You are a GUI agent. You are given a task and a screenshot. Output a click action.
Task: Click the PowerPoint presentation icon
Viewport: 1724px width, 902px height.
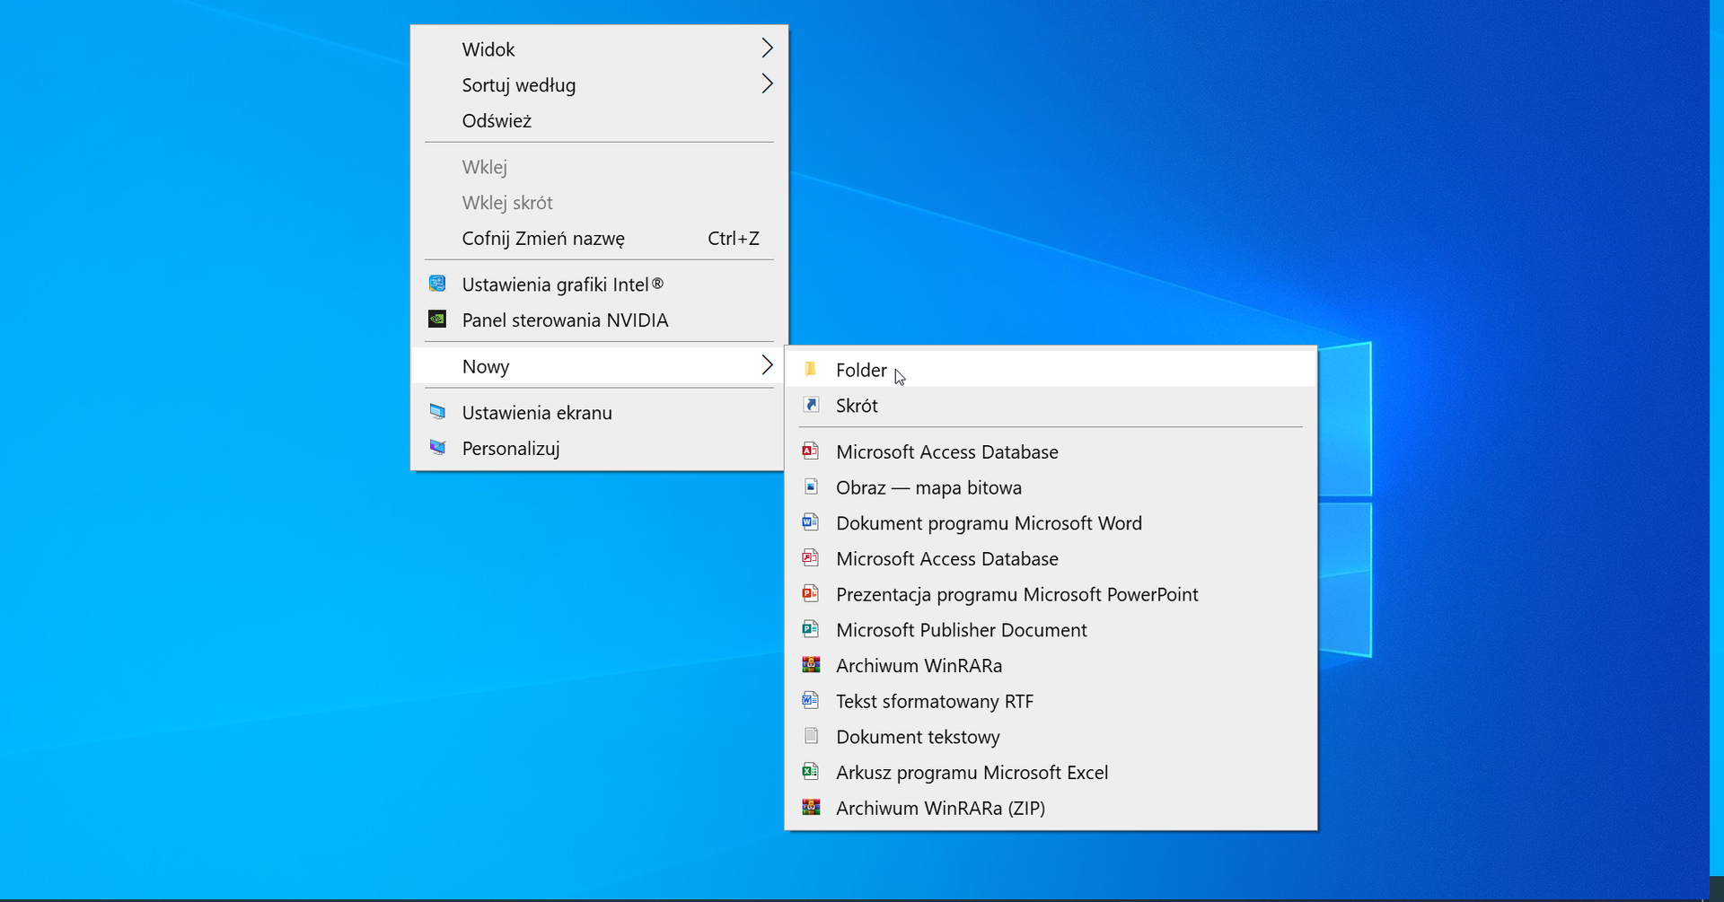tap(811, 593)
